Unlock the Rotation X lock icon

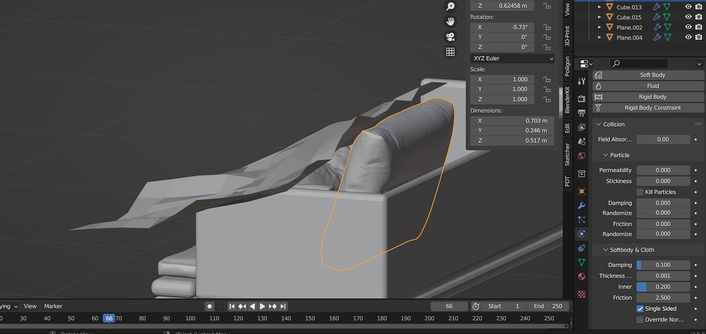click(x=547, y=27)
